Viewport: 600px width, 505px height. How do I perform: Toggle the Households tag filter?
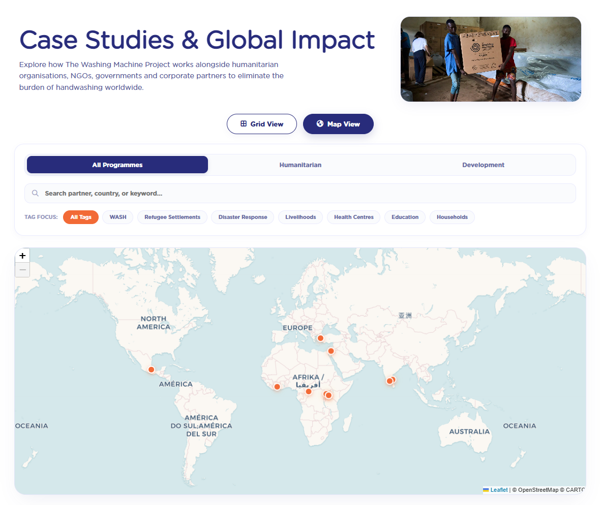(452, 217)
